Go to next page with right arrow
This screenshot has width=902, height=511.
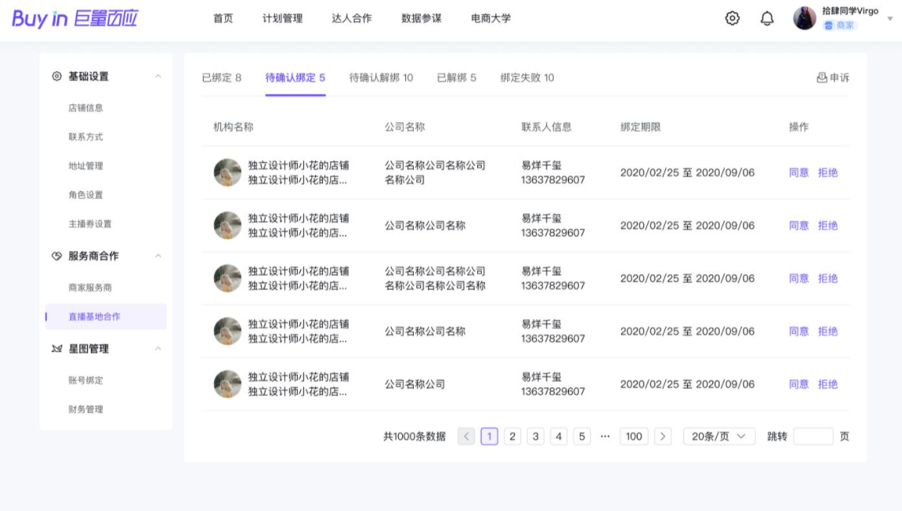click(x=663, y=437)
